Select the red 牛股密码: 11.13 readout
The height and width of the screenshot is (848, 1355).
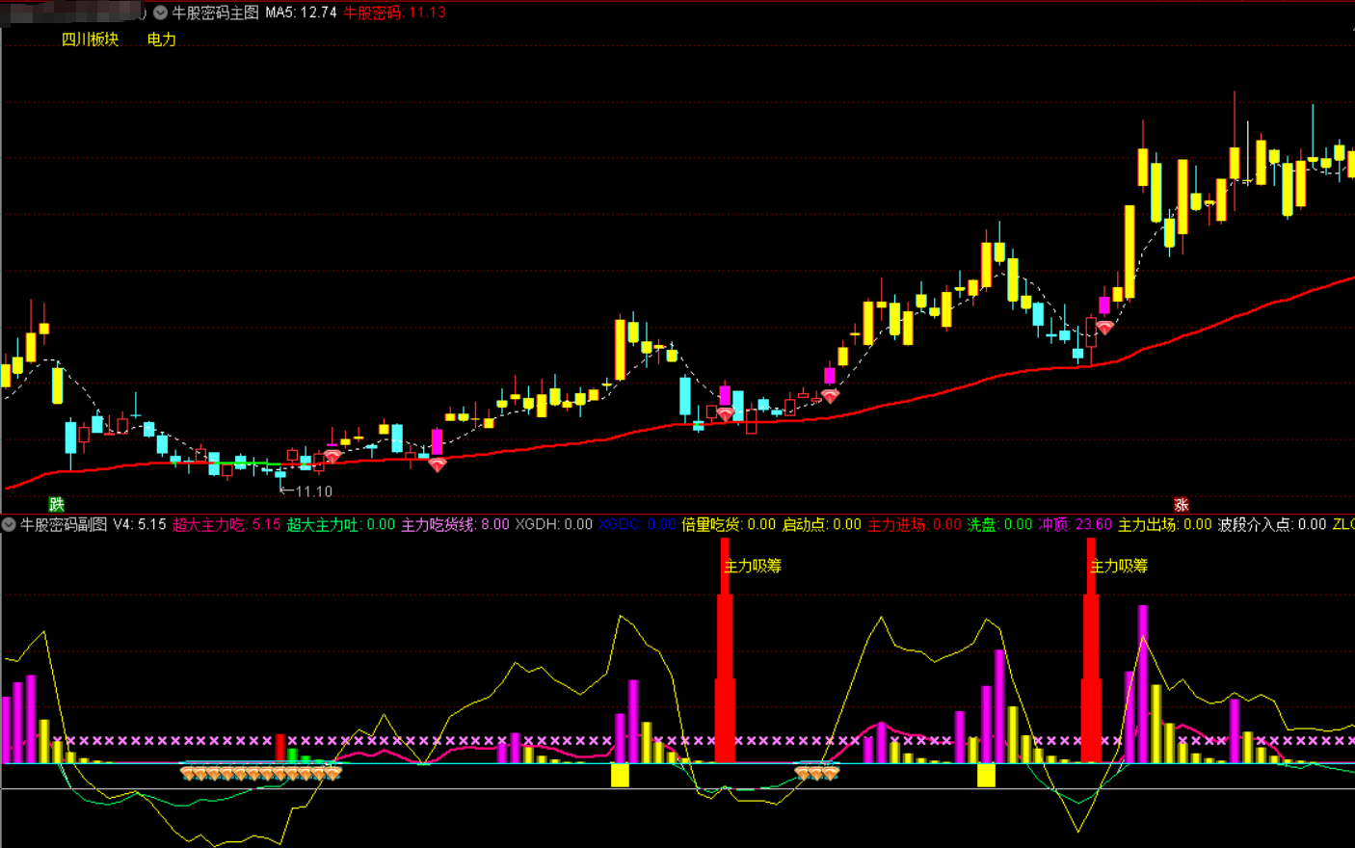tap(394, 13)
